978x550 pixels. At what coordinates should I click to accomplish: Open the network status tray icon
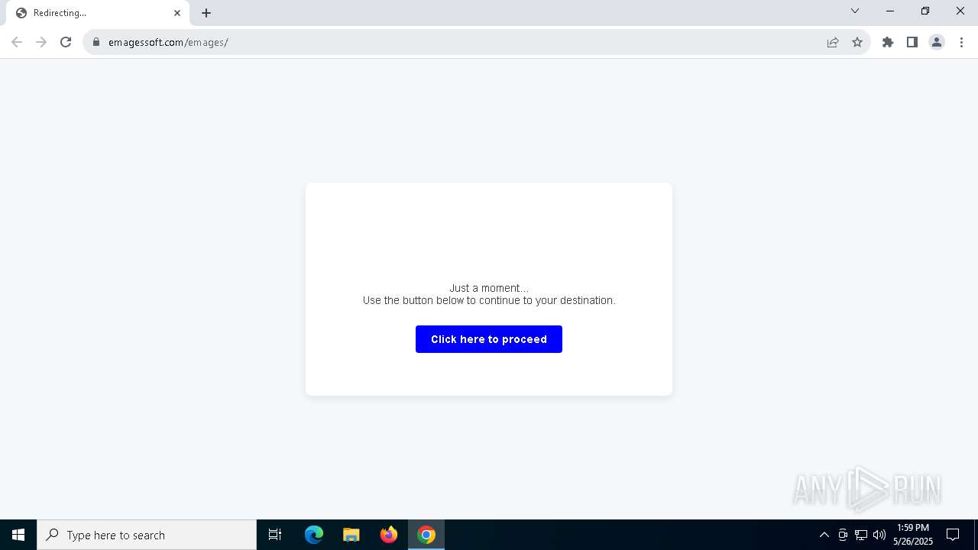coord(861,535)
